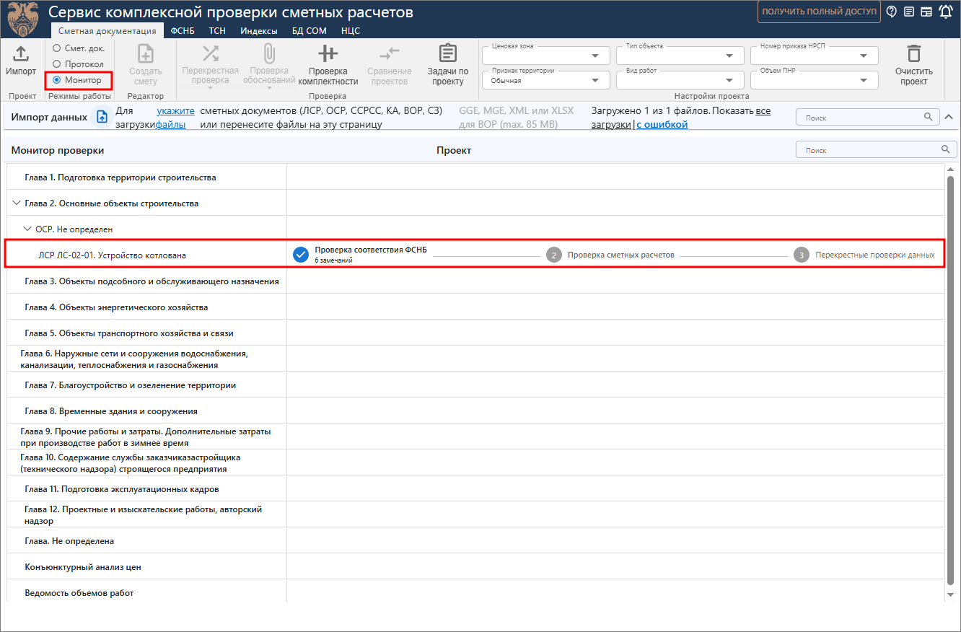Click the Импорт upload icon
Screen dimensions: 961x632
21,54
